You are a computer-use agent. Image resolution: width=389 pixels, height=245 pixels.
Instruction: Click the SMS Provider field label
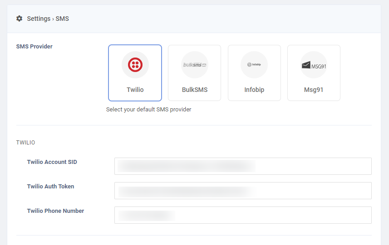pos(34,47)
